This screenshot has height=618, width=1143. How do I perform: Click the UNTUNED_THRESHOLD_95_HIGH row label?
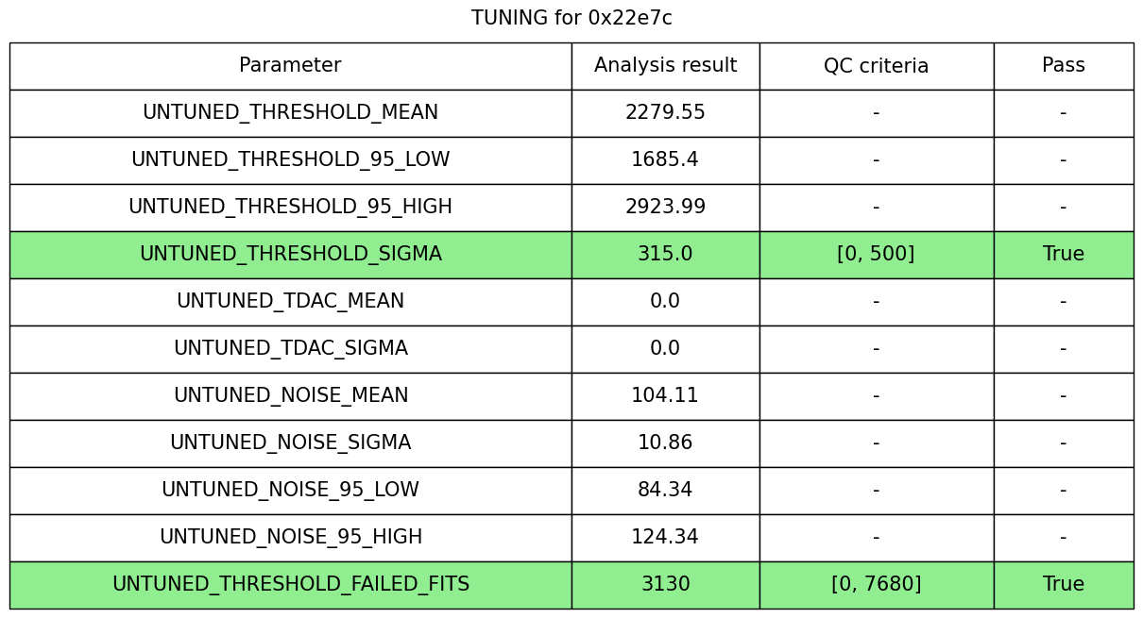[x=290, y=208]
